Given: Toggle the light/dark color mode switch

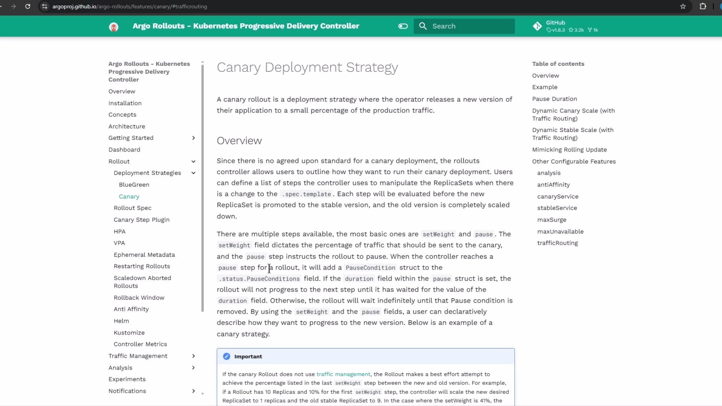Looking at the screenshot, I should click(x=403, y=26).
